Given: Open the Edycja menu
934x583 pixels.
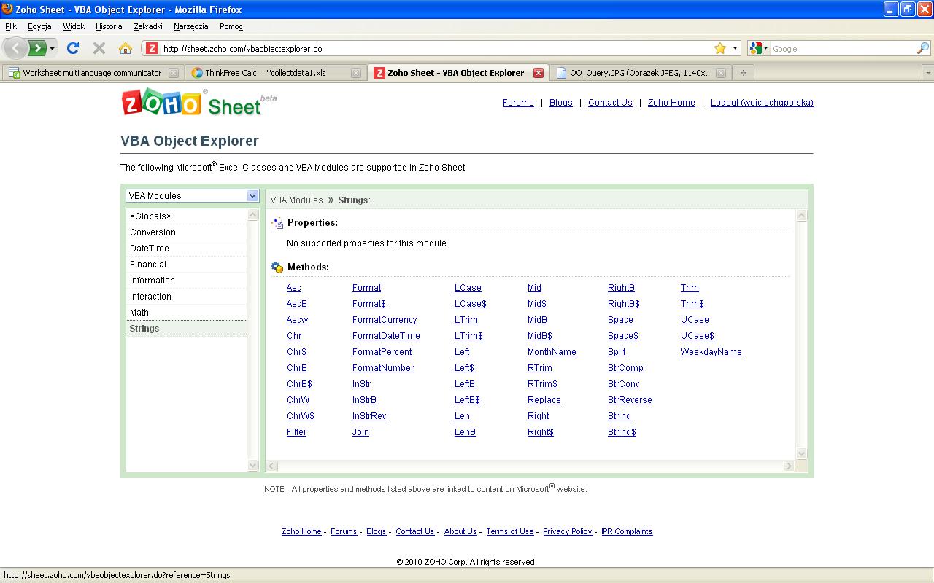Looking at the screenshot, I should (39, 26).
